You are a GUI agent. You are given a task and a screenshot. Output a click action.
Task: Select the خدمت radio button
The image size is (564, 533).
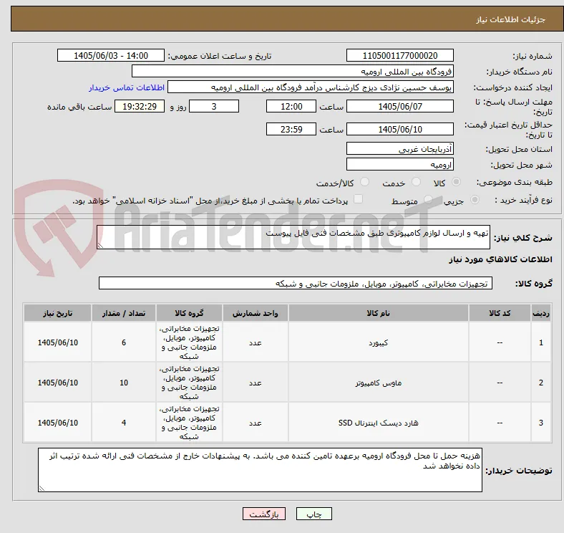pyautogui.click(x=416, y=182)
